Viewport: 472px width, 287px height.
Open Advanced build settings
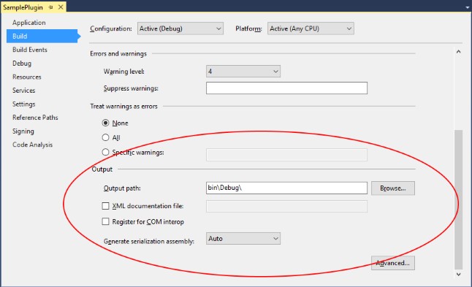tap(393, 263)
